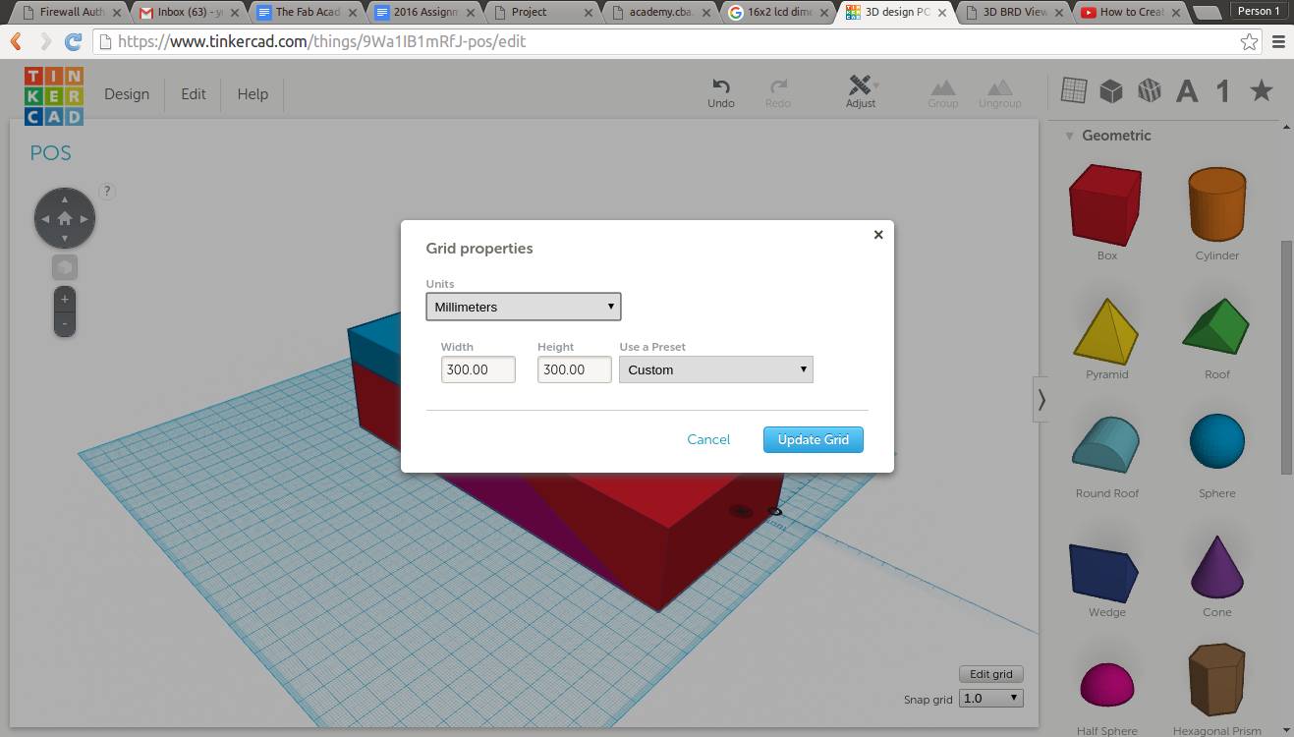The image size is (1294, 737).
Task: Zoom out with the minus button
Action: (x=65, y=323)
